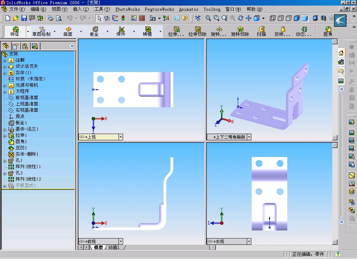Expand the feature panel with » button
The image size is (357, 259).
coord(72,46)
